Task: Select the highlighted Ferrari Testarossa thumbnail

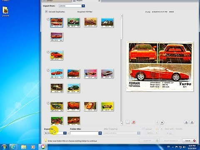Action: pos(57,22)
